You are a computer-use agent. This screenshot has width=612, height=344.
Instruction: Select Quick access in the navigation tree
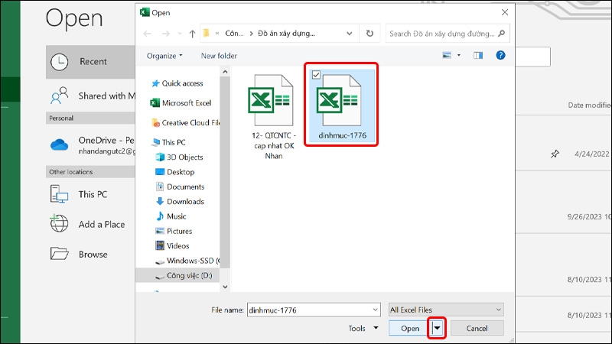(177, 83)
